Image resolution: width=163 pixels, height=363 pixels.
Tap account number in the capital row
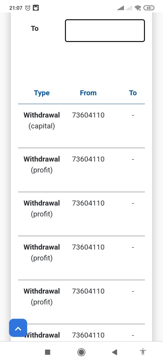(88, 115)
